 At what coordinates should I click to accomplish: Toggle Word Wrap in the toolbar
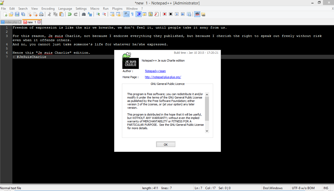click(x=126, y=14)
